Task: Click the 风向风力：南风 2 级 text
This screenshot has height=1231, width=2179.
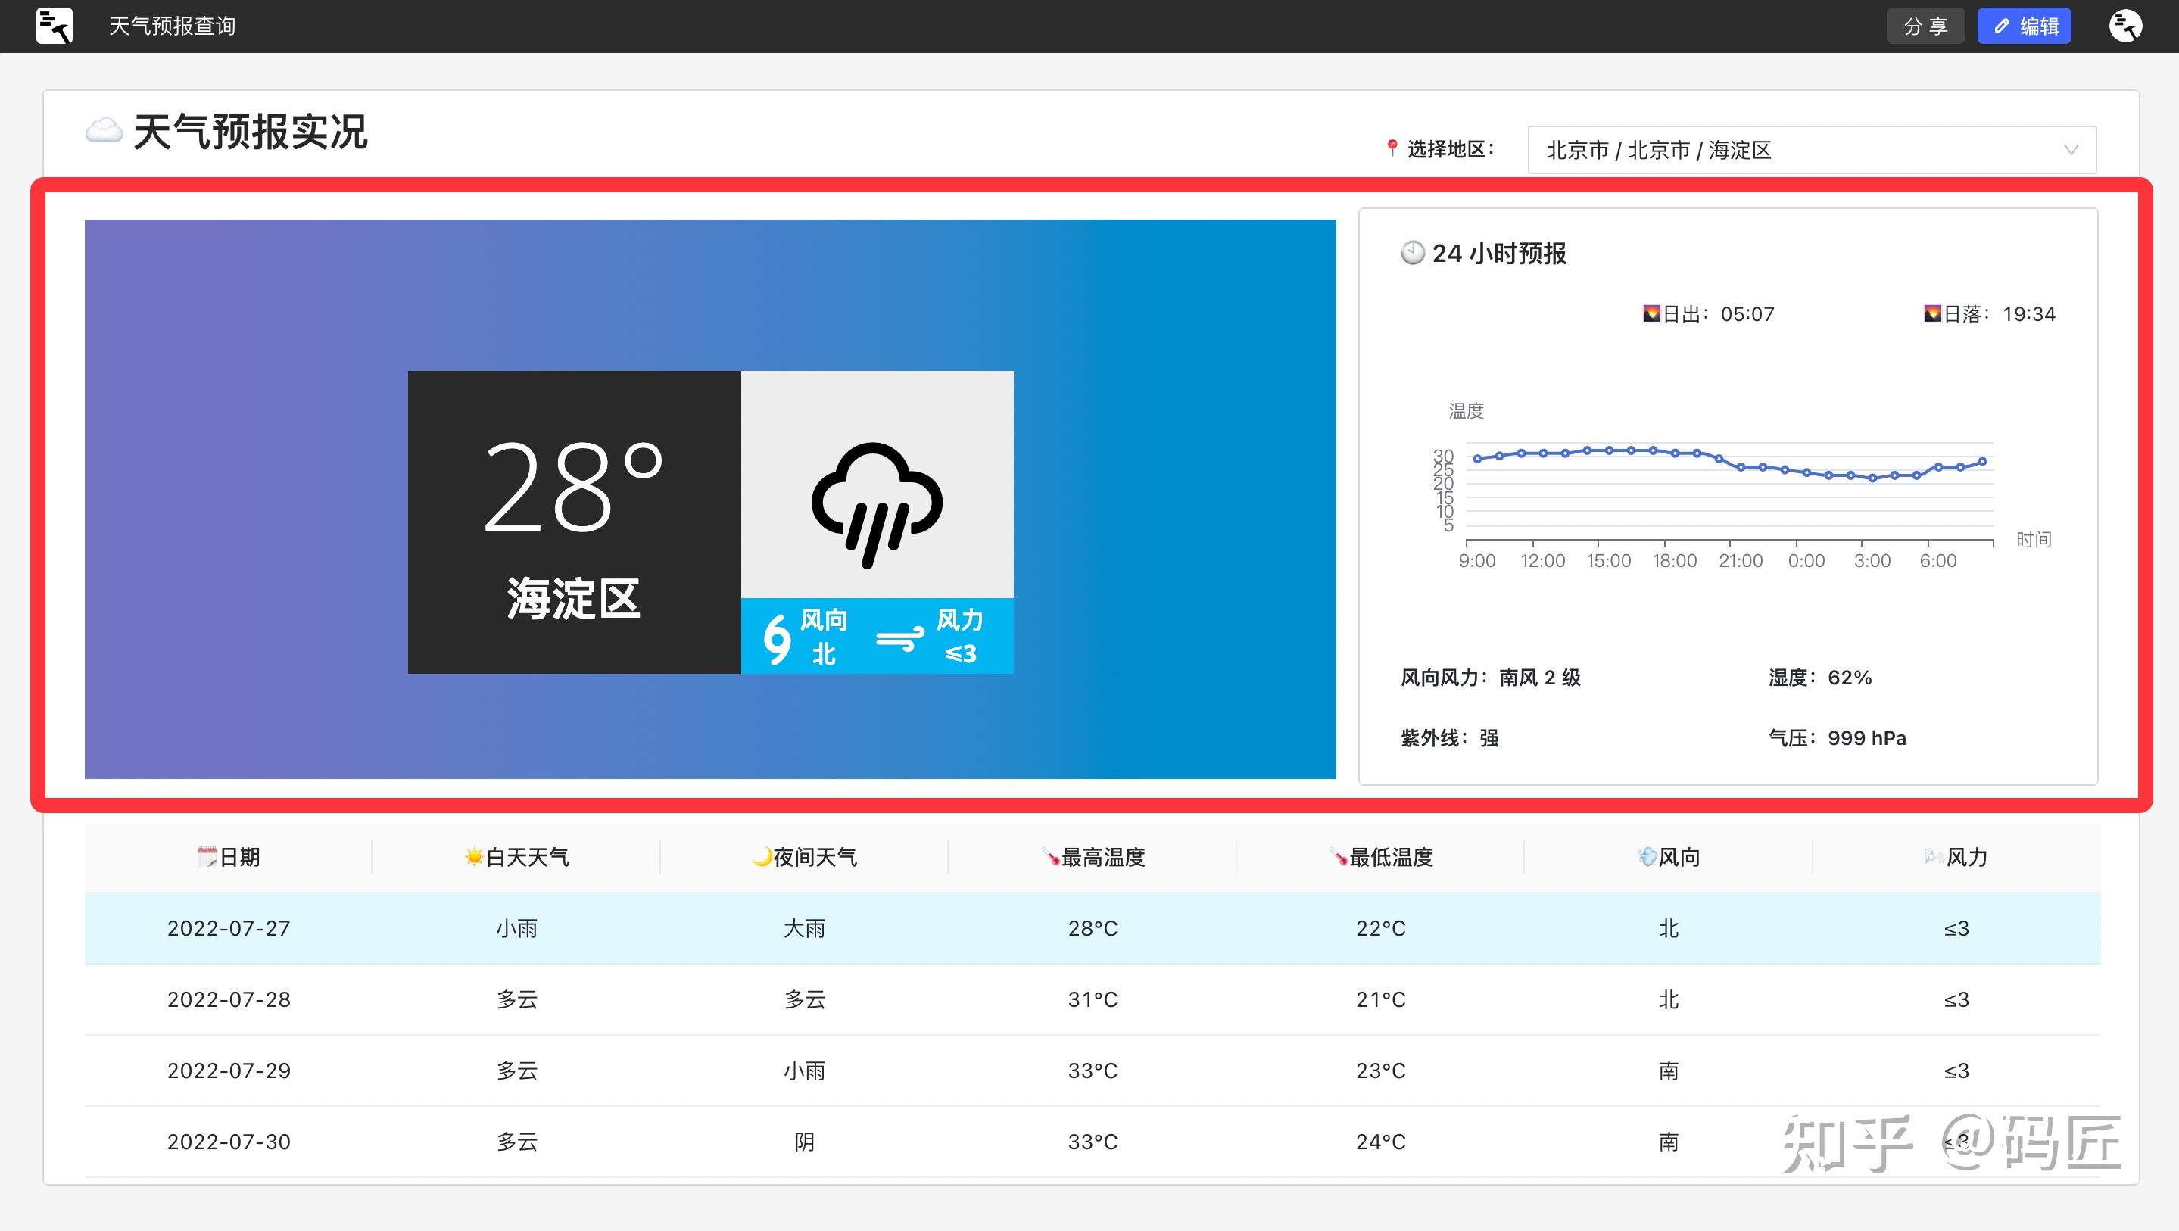Action: tap(1491, 678)
